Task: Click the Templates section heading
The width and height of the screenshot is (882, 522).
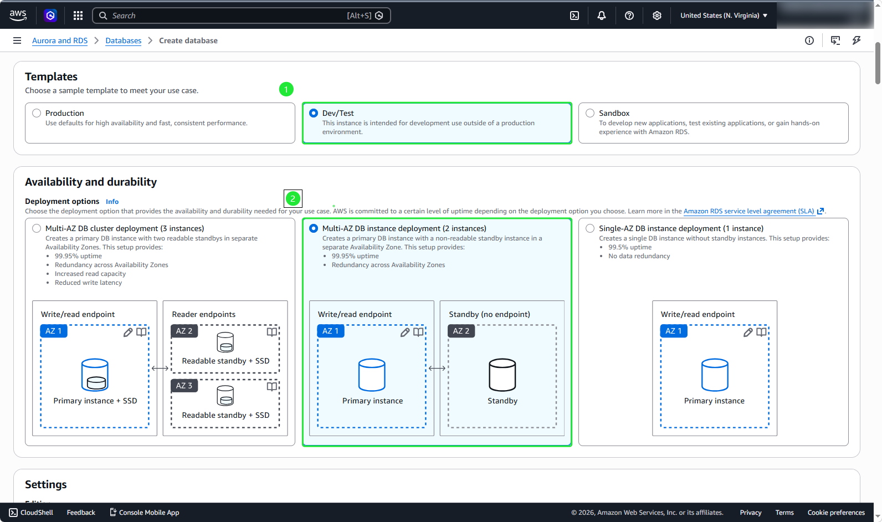Action: [x=51, y=76]
